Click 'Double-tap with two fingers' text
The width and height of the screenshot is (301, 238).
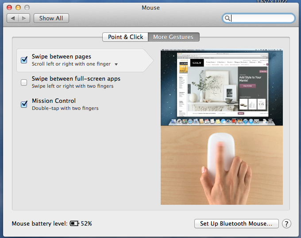pos(65,108)
